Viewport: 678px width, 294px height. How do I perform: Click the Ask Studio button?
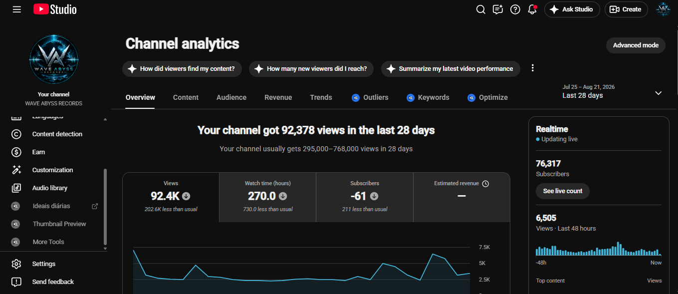pos(572,9)
